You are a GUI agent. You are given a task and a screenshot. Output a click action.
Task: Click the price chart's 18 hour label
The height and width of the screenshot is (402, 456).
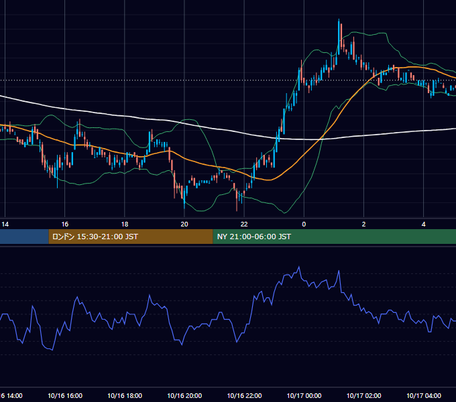pyautogui.click(x=125, y=224)
